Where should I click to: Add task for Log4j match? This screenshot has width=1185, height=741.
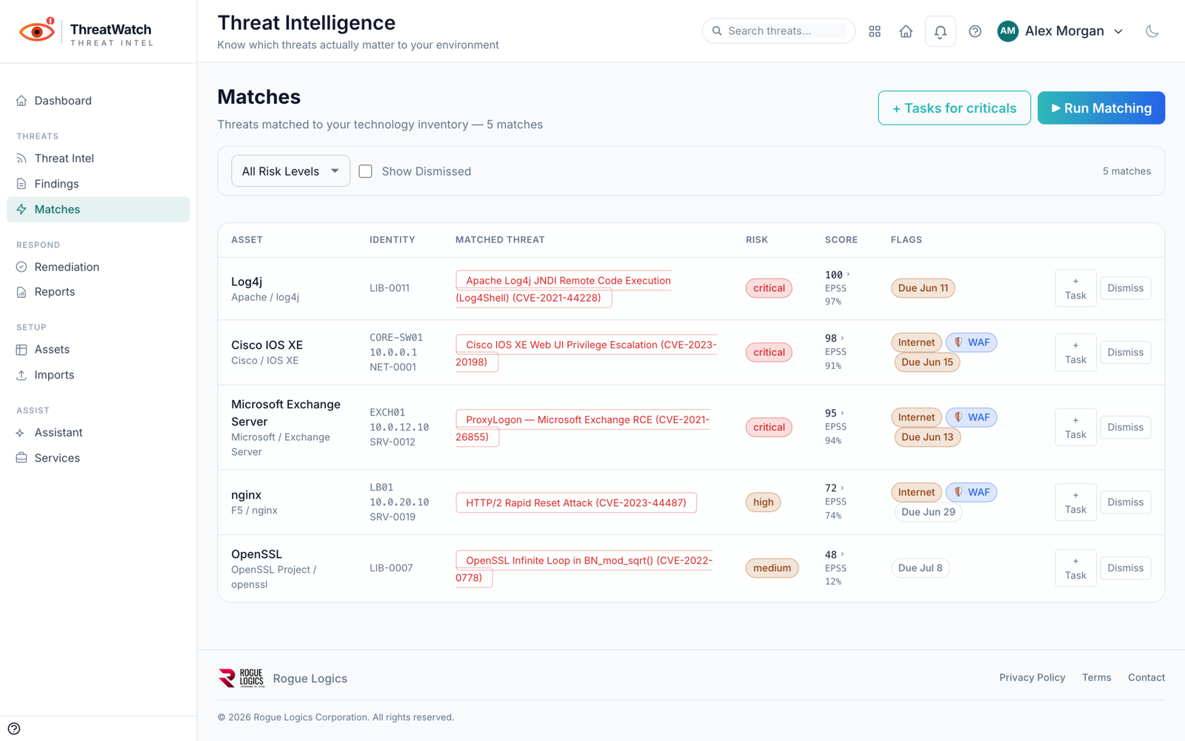tap(1075, 288)
